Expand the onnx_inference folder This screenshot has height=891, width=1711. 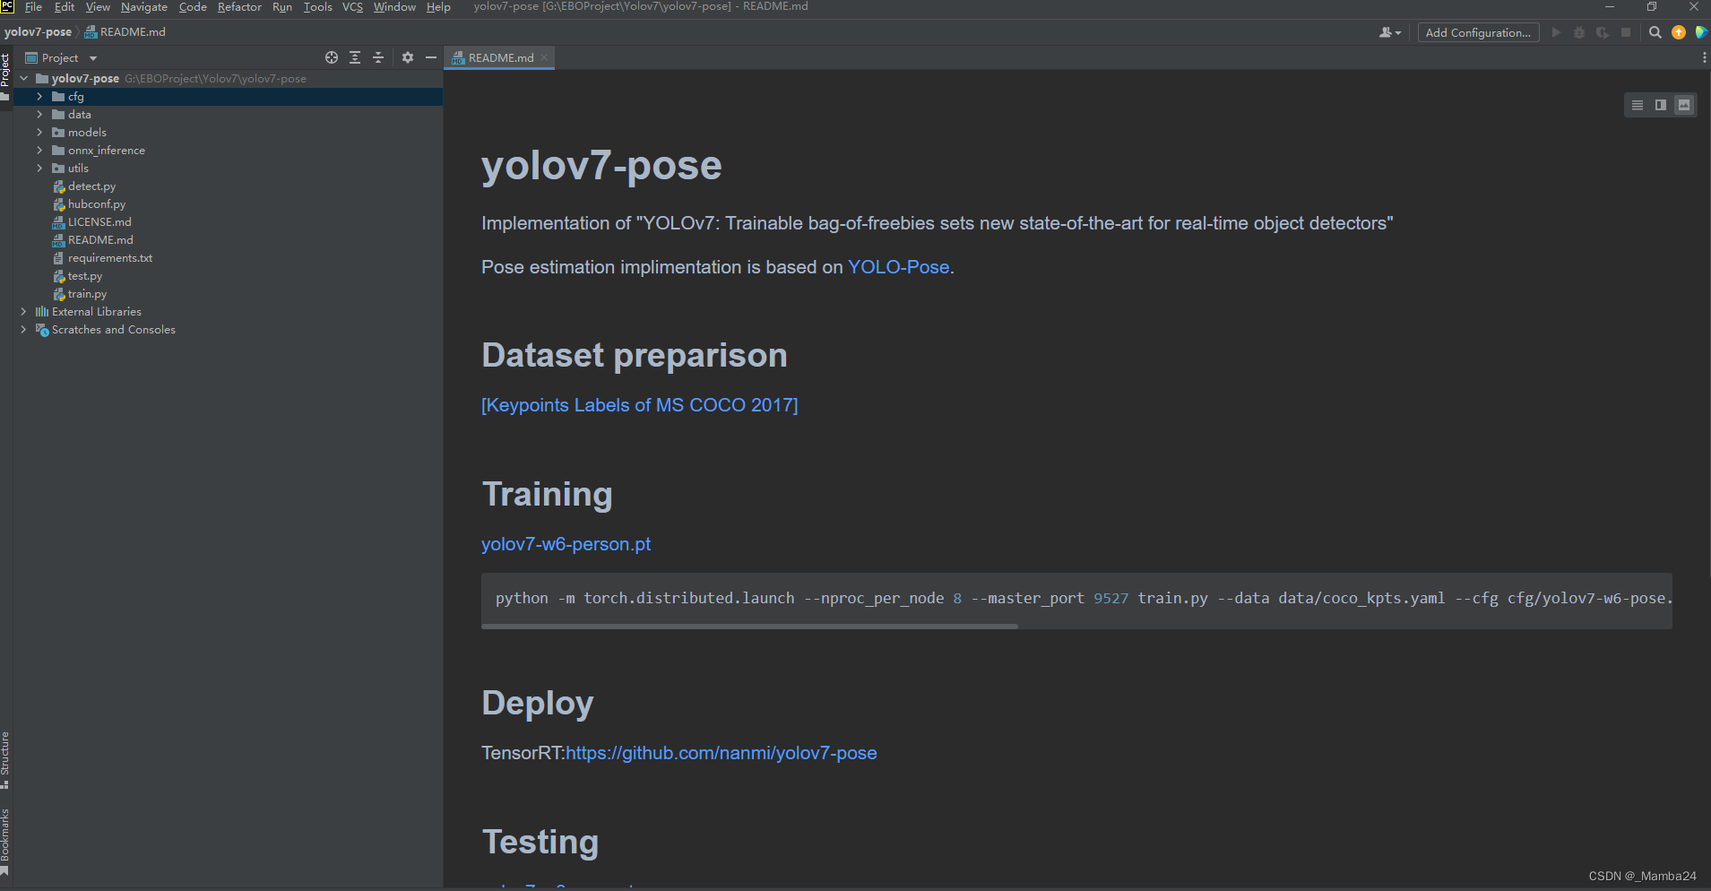[x=39, y=150]
